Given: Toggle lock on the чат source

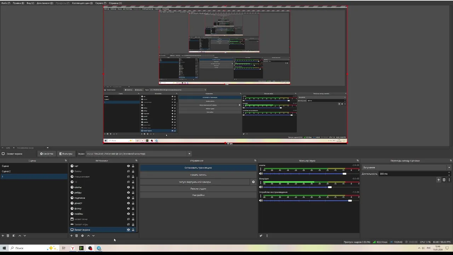Looking at the screenshot, I should (133, 166).
